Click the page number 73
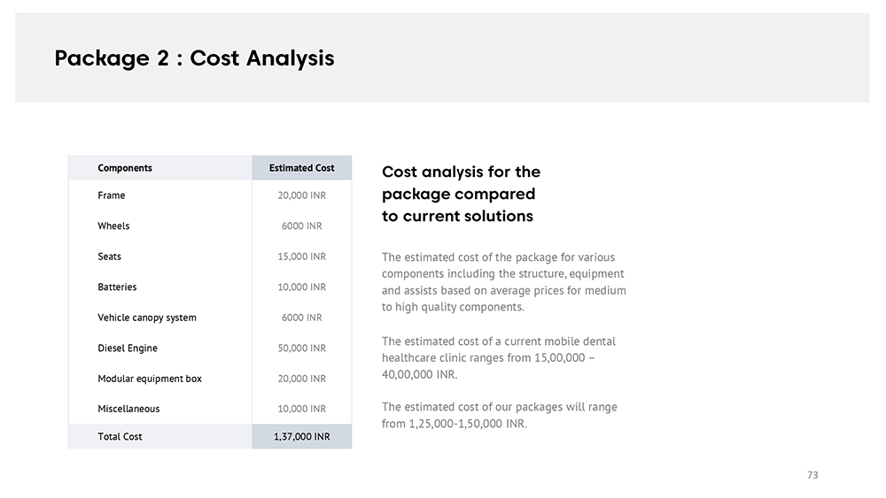Image resolution: width=886 pixels, height=498 pixels. coord(812,476)
